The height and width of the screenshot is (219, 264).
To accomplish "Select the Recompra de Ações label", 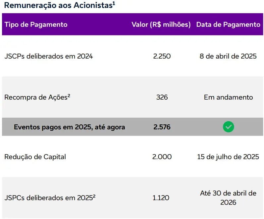I will (x=37, y=97).
